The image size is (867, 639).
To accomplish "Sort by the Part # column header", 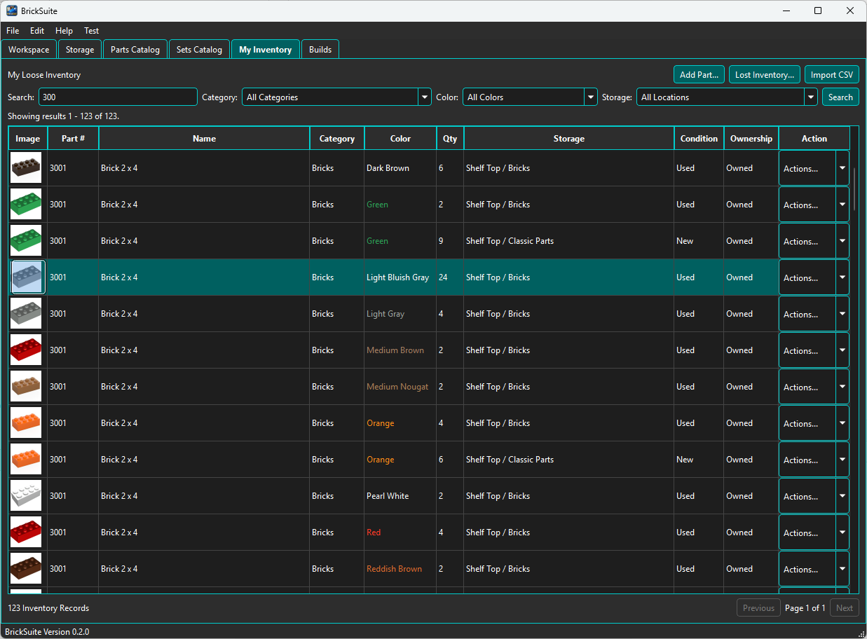I will [73, 139].
